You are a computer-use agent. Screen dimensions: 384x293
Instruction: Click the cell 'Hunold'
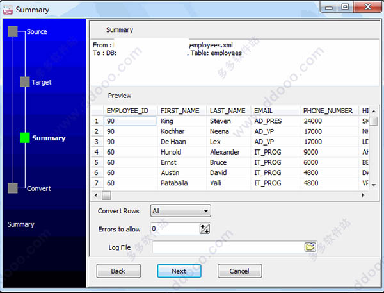coord(182,152)
